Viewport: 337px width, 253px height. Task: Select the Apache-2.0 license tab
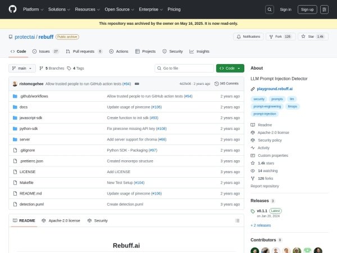pos(61,220)
